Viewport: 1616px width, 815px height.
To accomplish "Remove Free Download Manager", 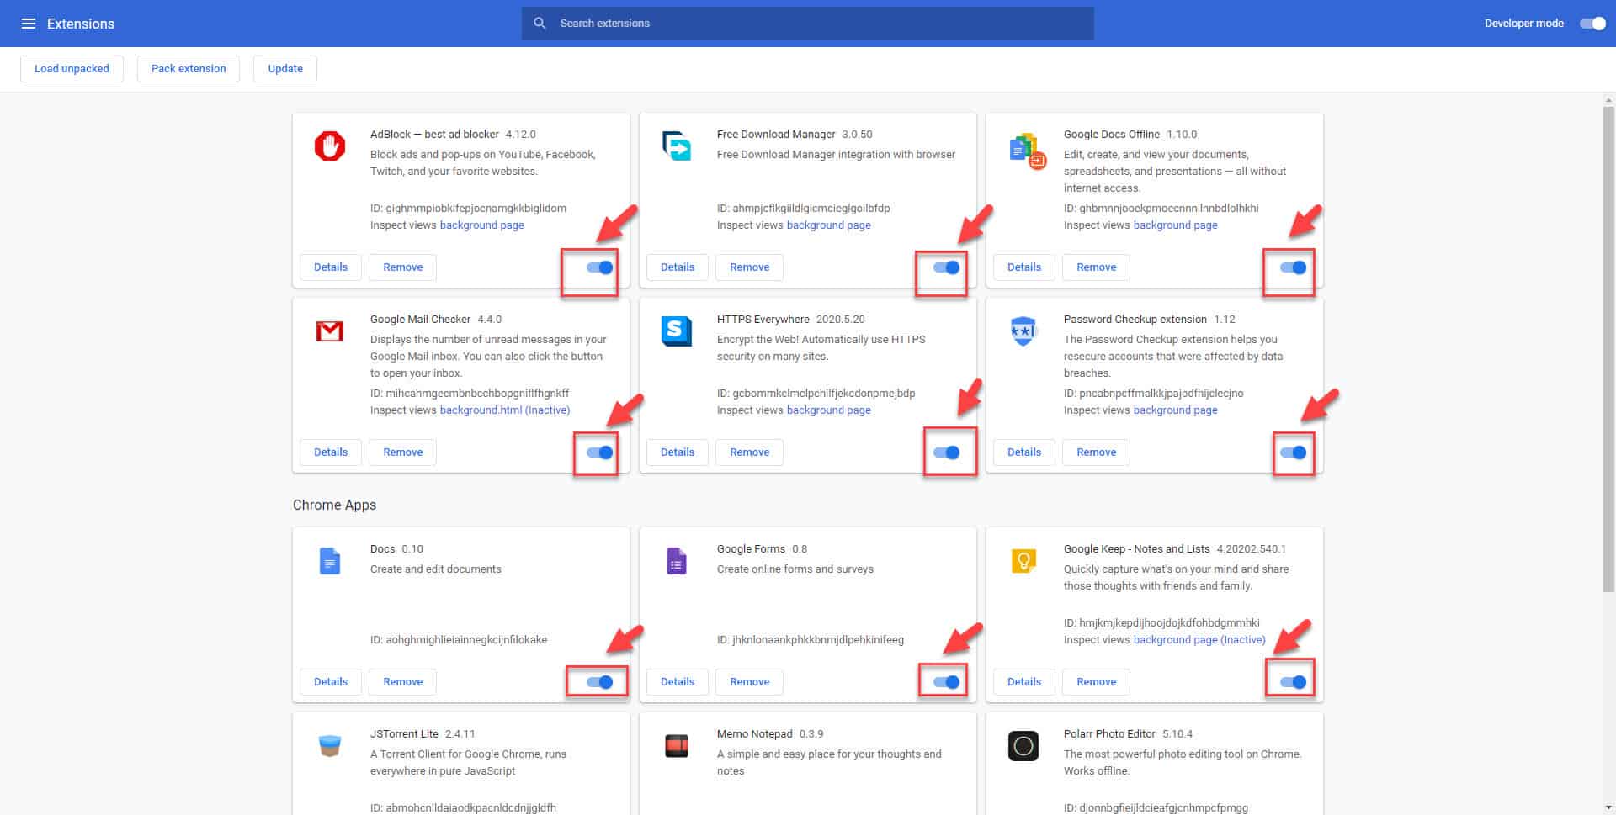I will click(750, 267).
